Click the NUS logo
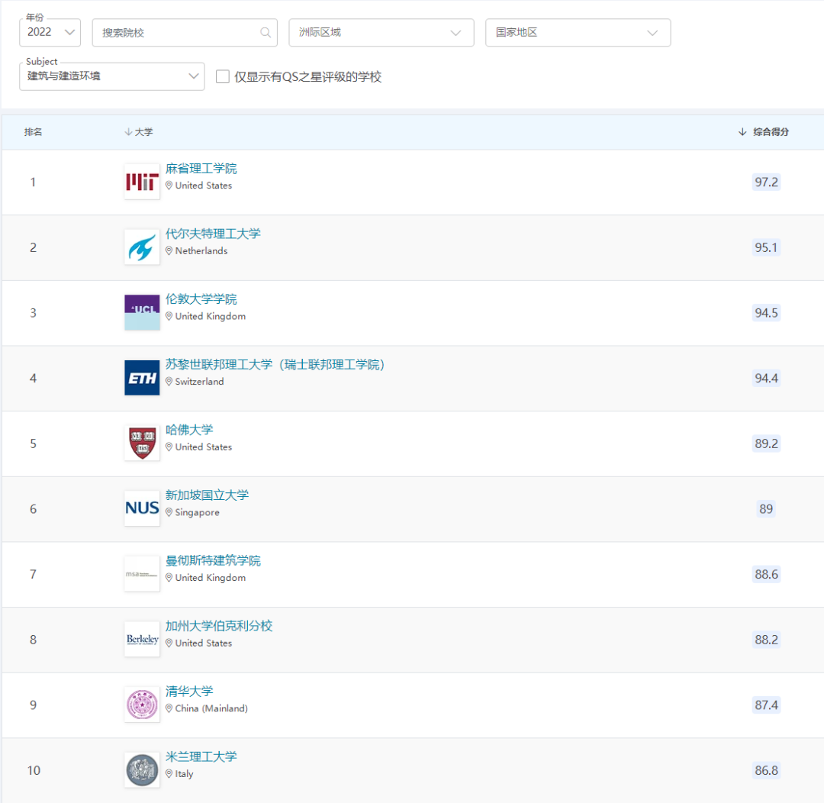Viewport: 824px width, 803px height. (x=142, y=508)
